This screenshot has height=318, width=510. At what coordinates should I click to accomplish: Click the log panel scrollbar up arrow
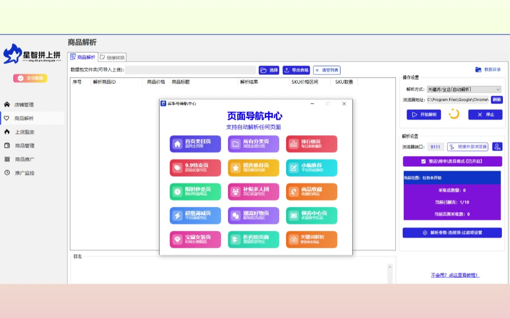point(390,267)
